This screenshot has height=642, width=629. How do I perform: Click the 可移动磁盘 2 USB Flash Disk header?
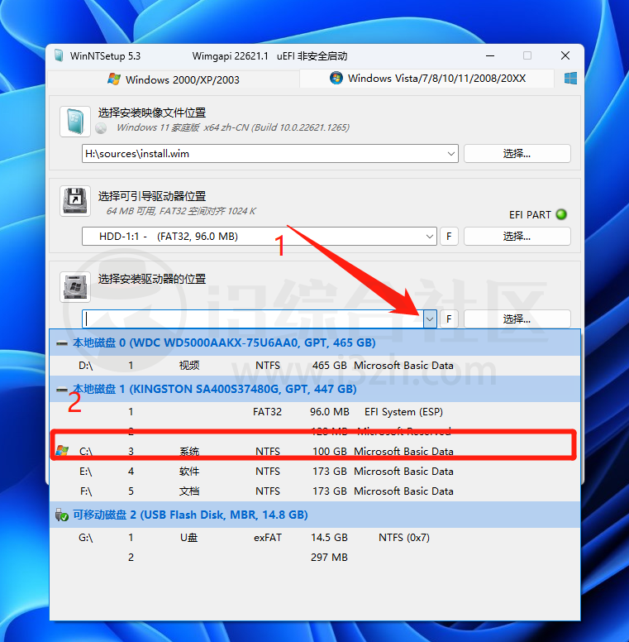coord(315,515)
